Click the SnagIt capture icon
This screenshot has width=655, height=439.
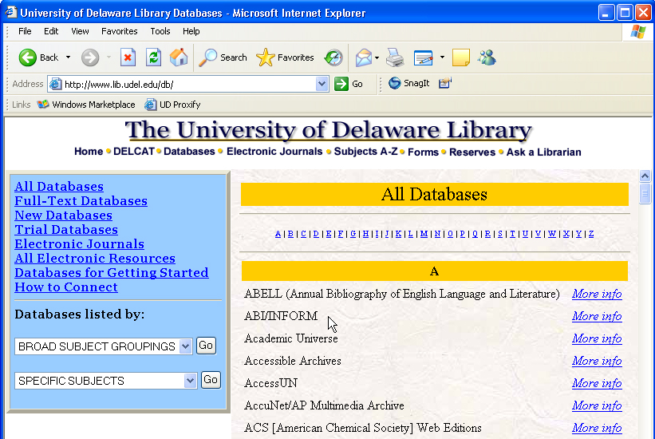click(395, 83)
